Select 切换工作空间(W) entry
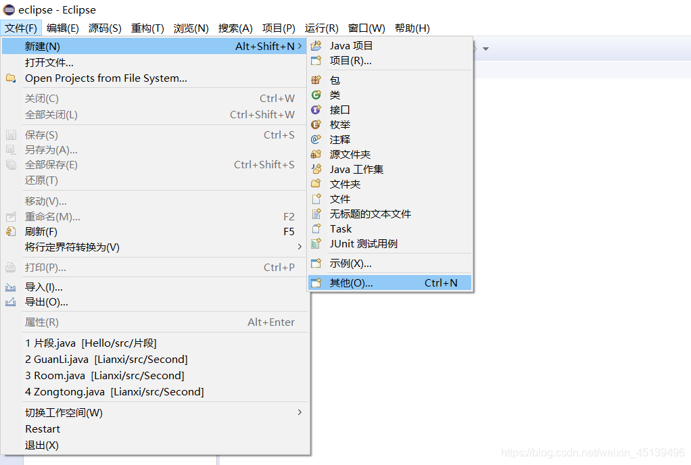This screenshot has height=465, width=691. click(153, 412)
